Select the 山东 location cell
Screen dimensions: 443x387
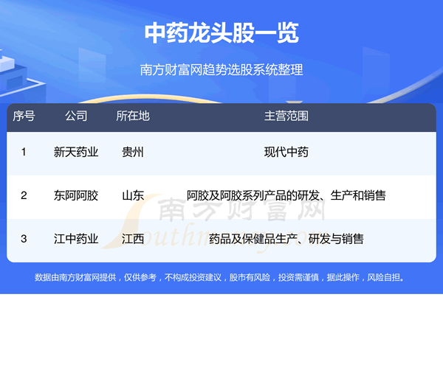133,195
